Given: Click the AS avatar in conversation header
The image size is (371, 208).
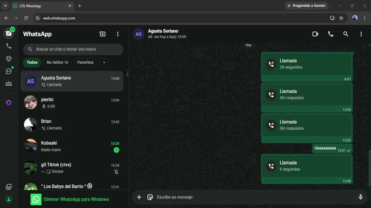Looking at the screenshot, I should coord(139,34).
